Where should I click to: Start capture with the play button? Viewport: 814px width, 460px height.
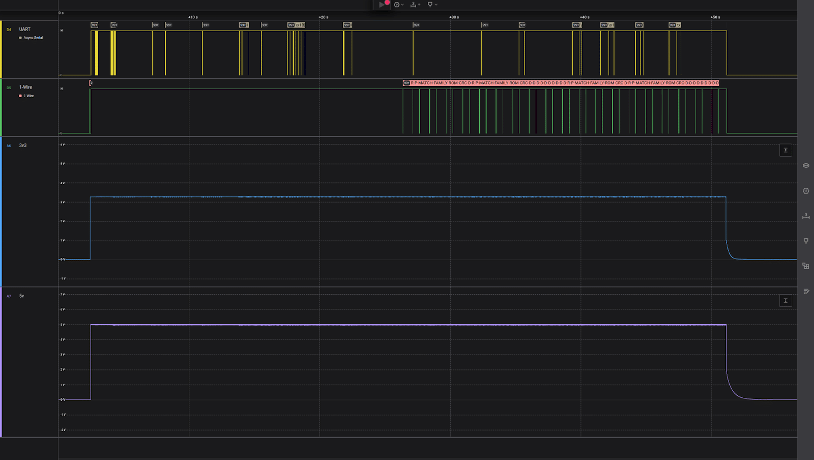tap(382, 5)
